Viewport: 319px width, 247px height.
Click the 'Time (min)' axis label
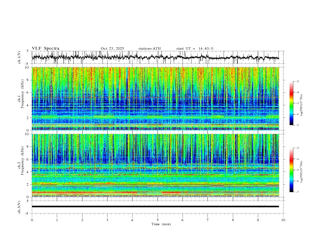pyautogui.click(x=161, y=224)
